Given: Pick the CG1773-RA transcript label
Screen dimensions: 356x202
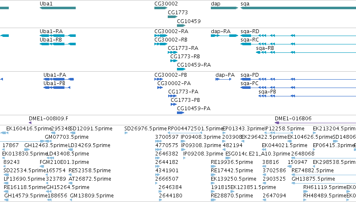Looking at the screenshot, I should pyautogui.click(x=183, y=48).
